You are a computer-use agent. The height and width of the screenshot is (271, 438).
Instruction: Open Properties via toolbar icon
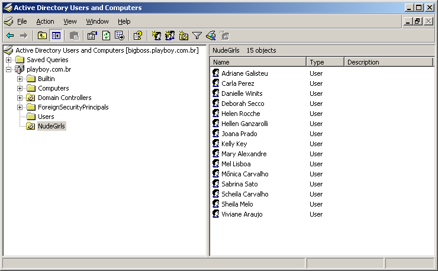92,36
